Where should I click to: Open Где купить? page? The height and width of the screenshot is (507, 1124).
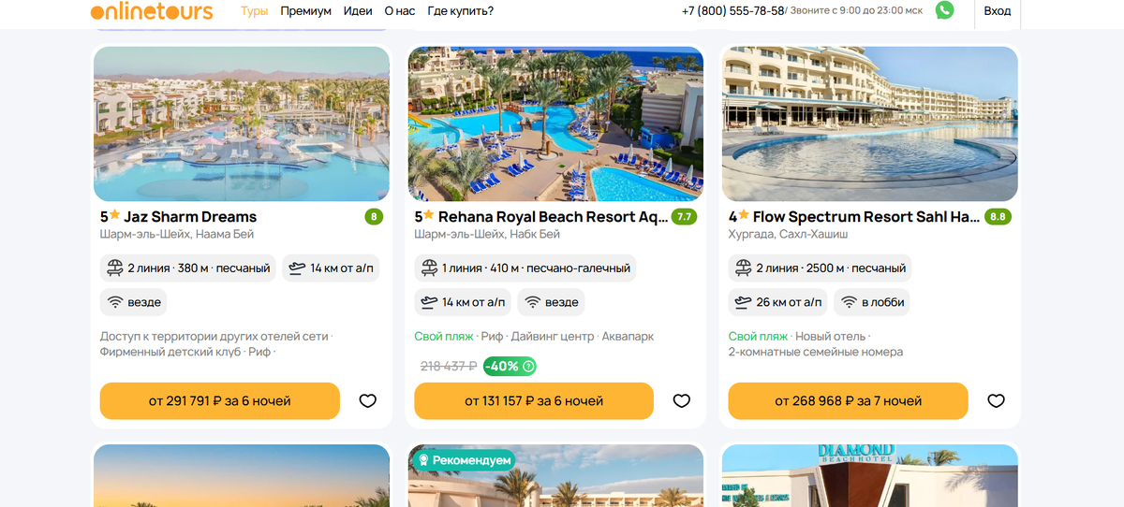coord(460,11)
